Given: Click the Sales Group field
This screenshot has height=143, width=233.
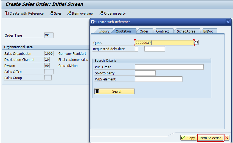Looking at the screenshot, I should click(x=48, y=78).
